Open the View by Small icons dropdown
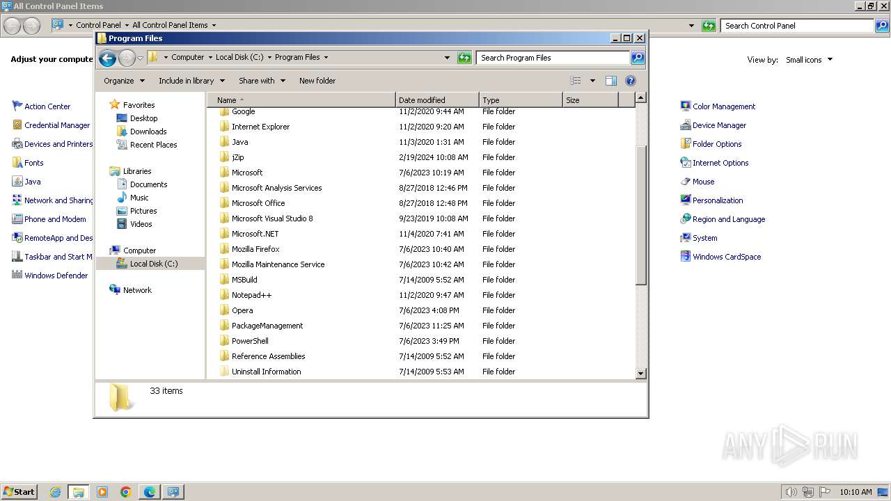The width and height of the screenshot is (891, 501). [x=809, y=60]
